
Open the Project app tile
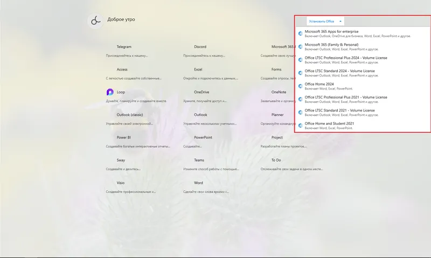coord(284,142)
